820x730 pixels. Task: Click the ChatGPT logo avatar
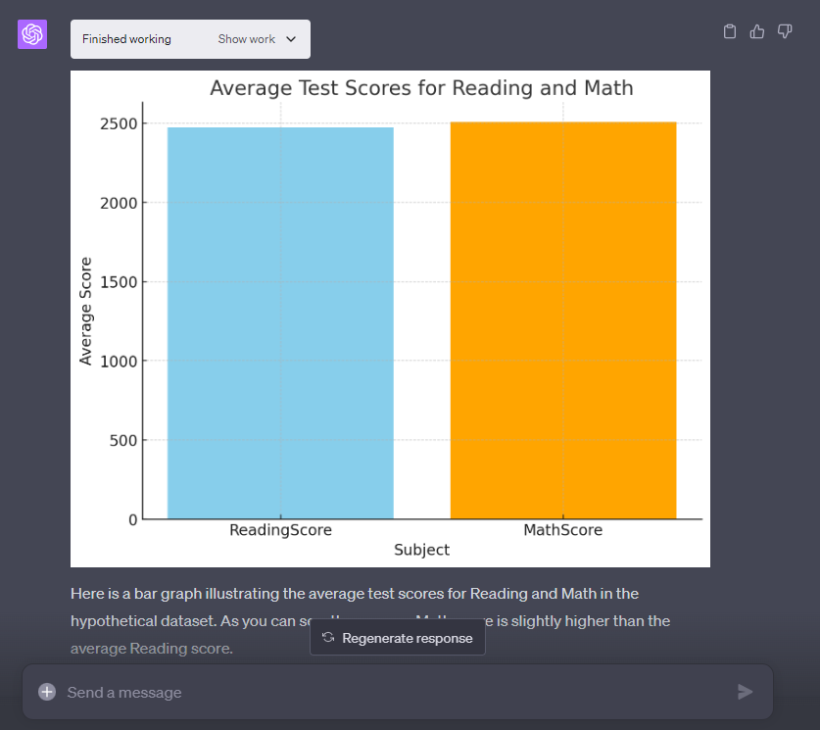tap(32, 34)
